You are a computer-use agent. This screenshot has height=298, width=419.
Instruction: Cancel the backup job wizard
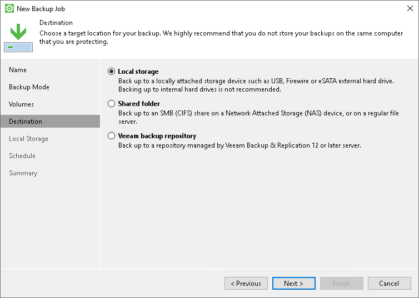pos(390,284)
